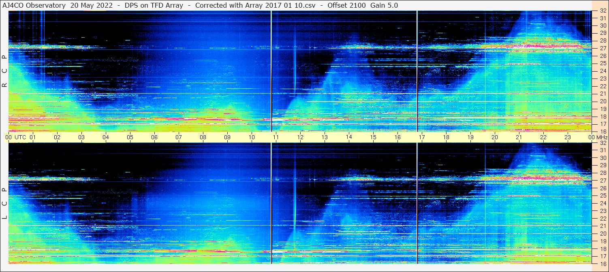Screen dimensions: 609x272
Task: Click the "11" hour mark
Action: click(x=276, y=137)
